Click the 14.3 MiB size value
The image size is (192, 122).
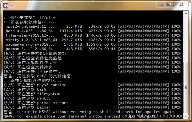click(73, 49)
